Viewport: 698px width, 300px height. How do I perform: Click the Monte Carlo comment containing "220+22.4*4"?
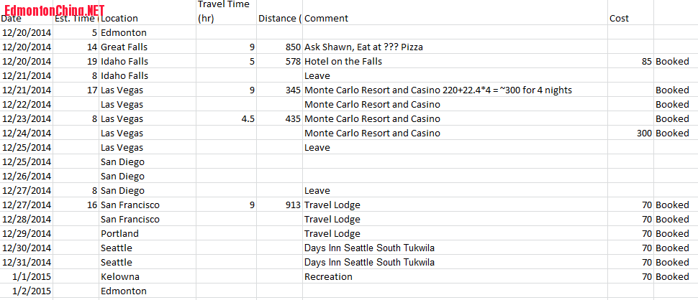coord(438,90)
